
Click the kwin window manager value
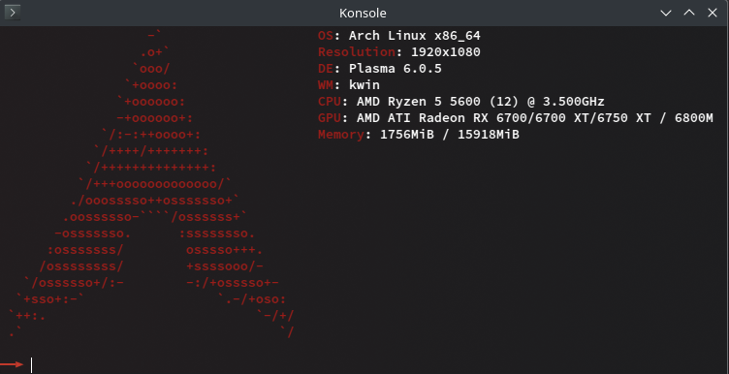[x=364, y=85]
